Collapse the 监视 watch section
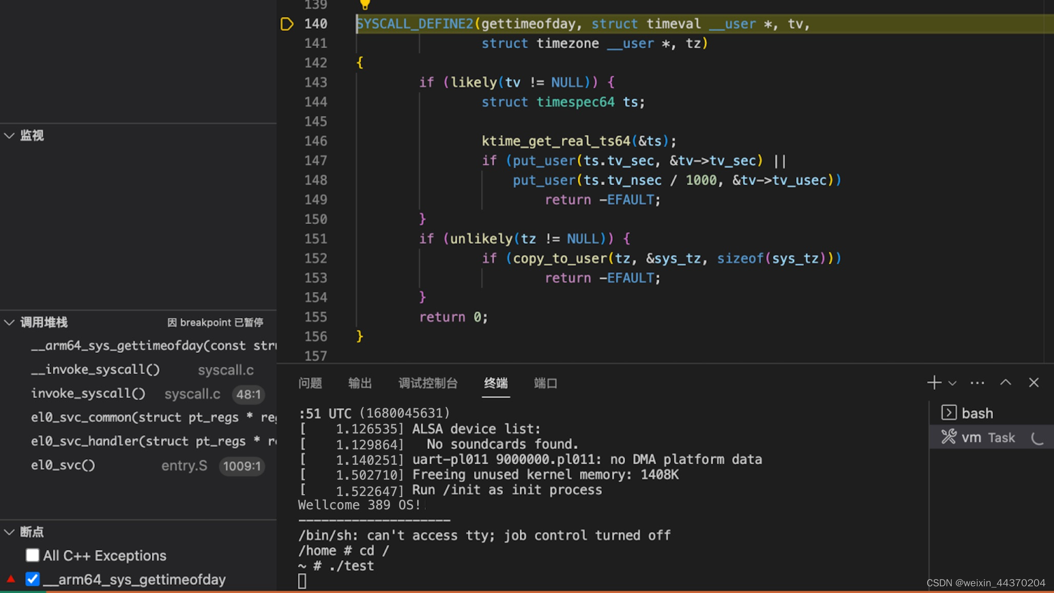Screen dimensions: 1054x593 (9, 135)
